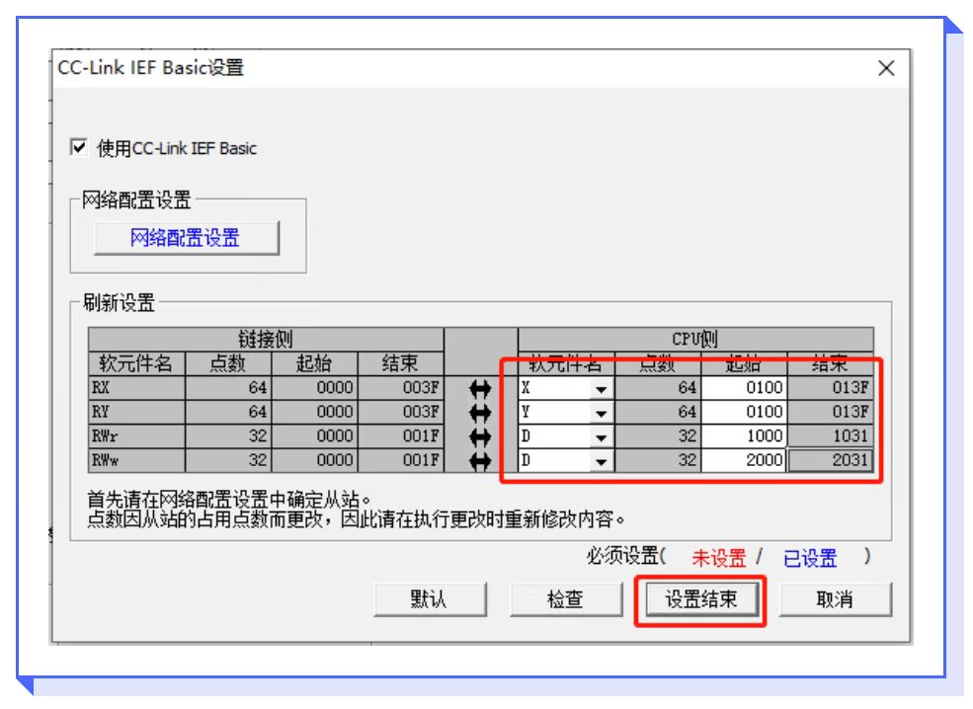The image size is (973, 709).
Task: Click the blue 已设置 legend text
Action: [810, 558]
